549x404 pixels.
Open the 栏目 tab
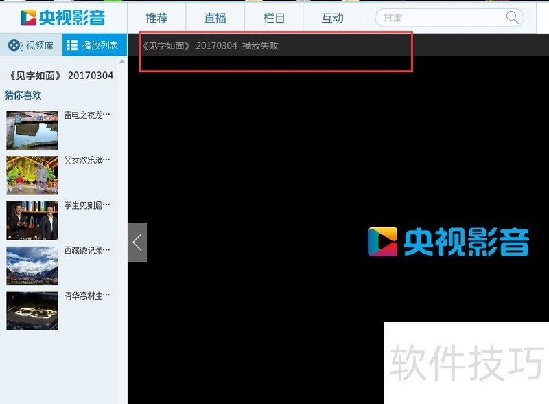tap(274, 18)
